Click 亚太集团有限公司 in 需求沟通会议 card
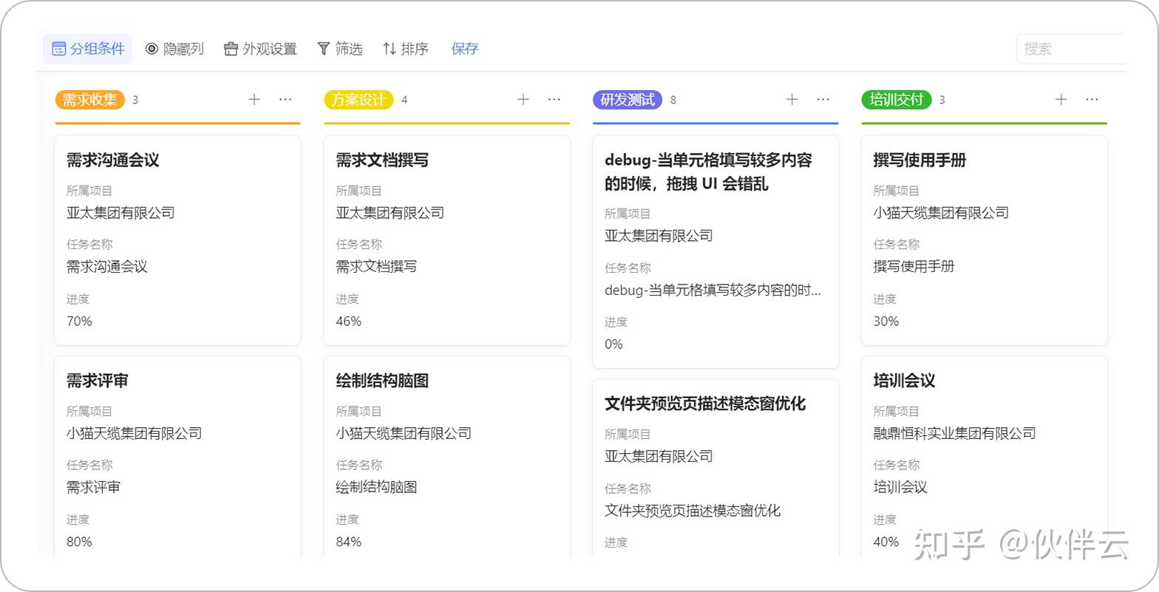 click(x=120, y=213)
